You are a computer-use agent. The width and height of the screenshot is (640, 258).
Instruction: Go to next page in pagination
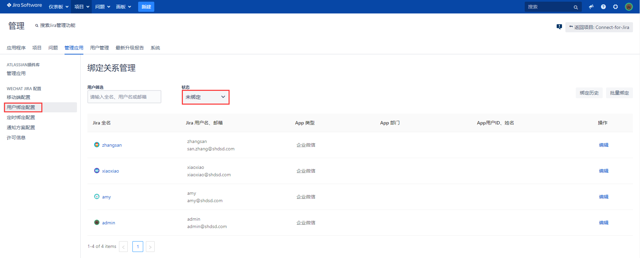pos(150,247)
